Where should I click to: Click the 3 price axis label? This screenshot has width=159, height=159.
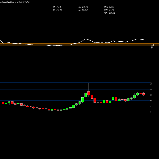point(151,112)
